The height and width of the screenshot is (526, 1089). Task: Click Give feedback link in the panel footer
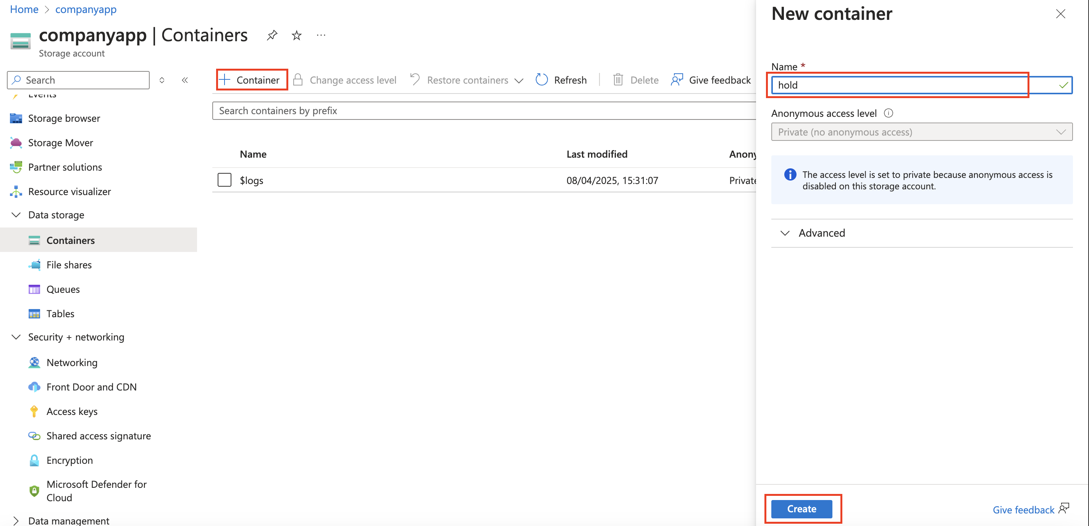tap(1023, 510)
